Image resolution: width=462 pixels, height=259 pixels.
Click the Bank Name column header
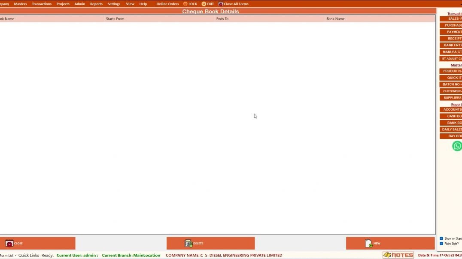coord(336,18)
